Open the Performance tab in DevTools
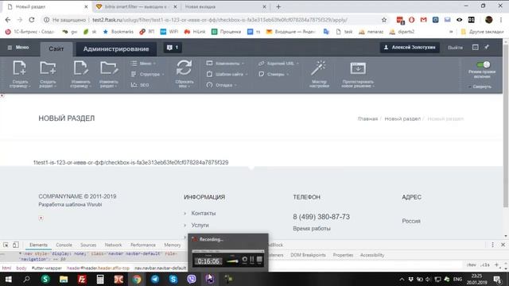 click(x=143, y=245)
